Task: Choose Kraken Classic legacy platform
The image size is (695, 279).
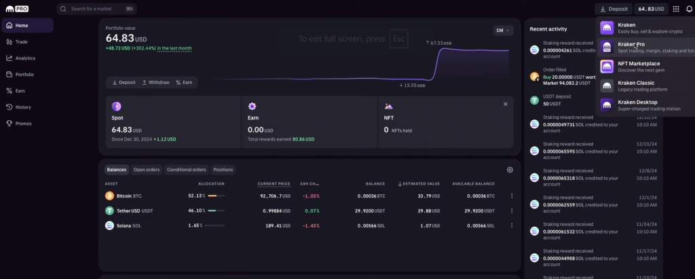Action: [x=646, y=86]
